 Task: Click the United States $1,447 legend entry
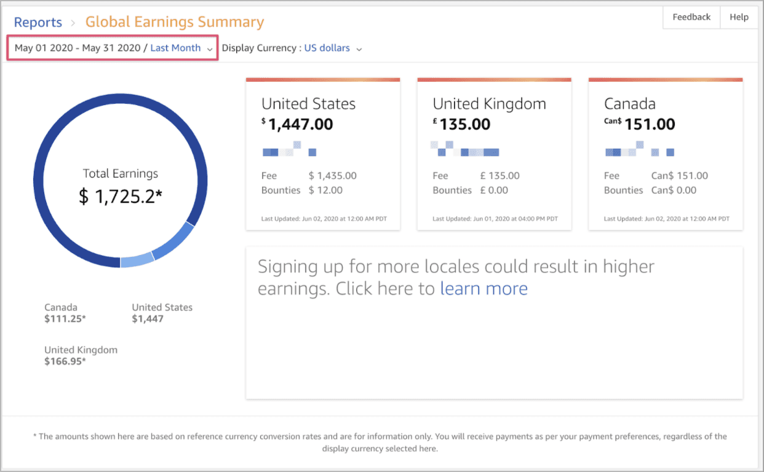[162, 313]
